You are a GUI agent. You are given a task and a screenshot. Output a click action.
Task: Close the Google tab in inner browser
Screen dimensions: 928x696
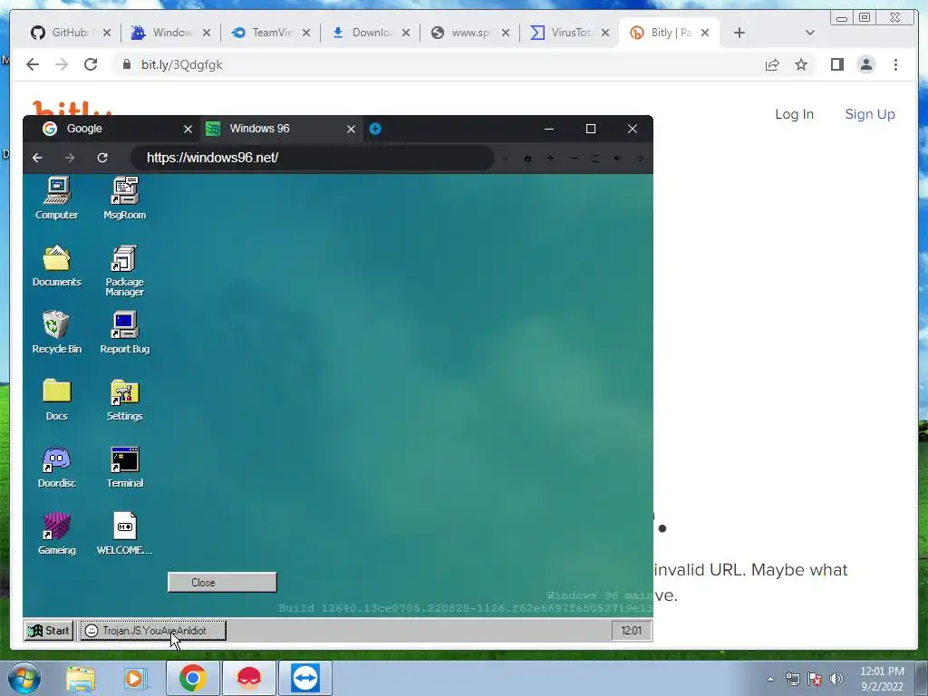(188, 129)
